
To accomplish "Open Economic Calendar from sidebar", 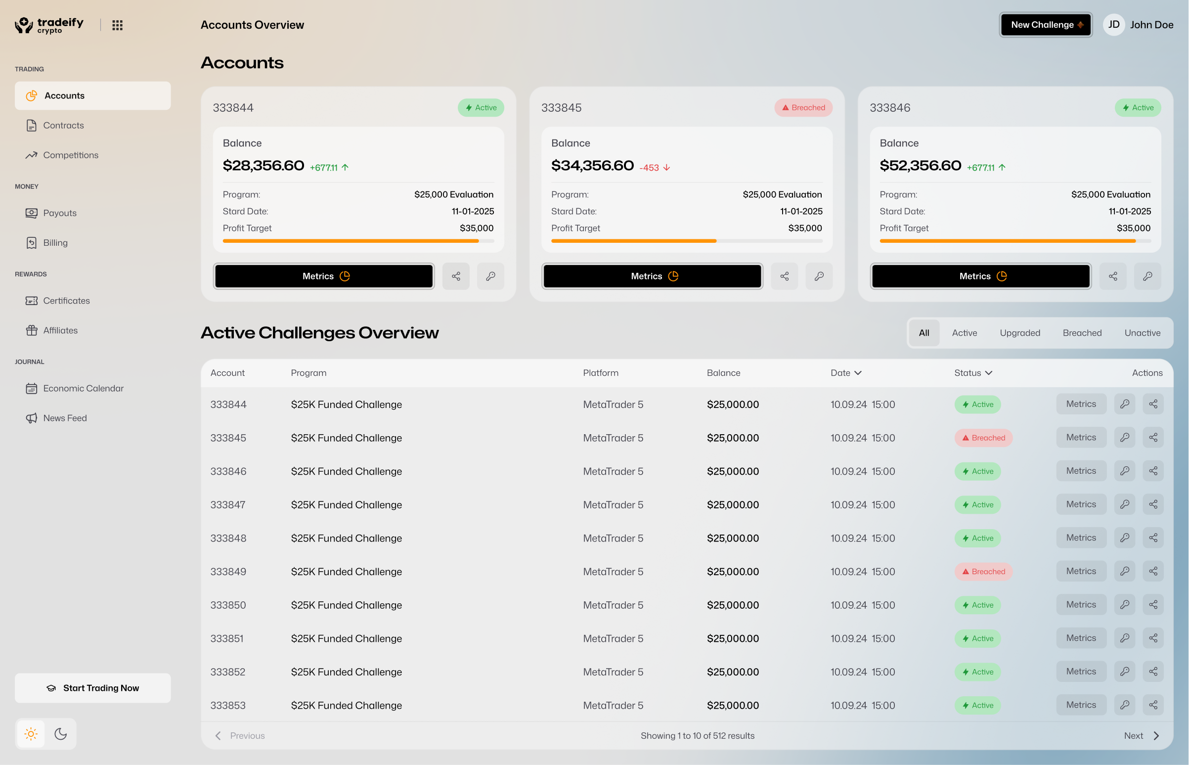I will click(x=83, y=389).
